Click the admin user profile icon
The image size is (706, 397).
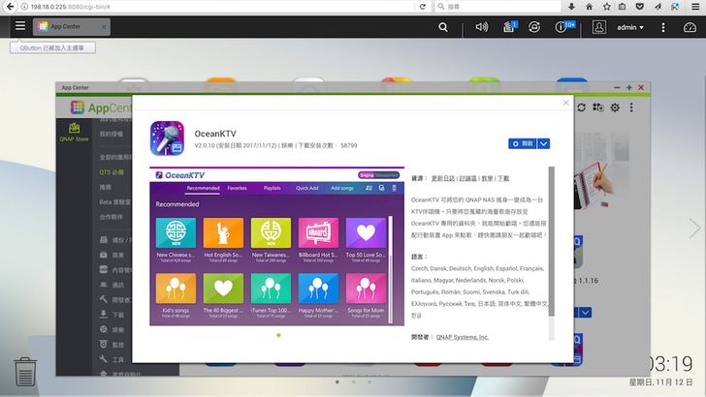599,27
